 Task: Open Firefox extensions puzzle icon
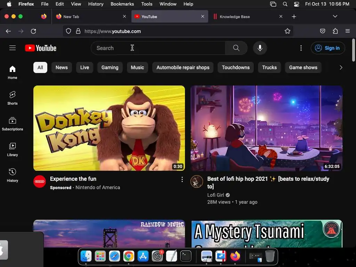pos(335,31)
